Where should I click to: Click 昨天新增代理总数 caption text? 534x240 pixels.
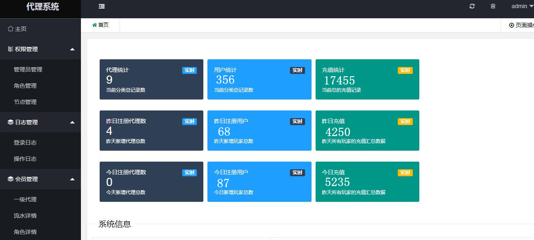pos(126,141)
